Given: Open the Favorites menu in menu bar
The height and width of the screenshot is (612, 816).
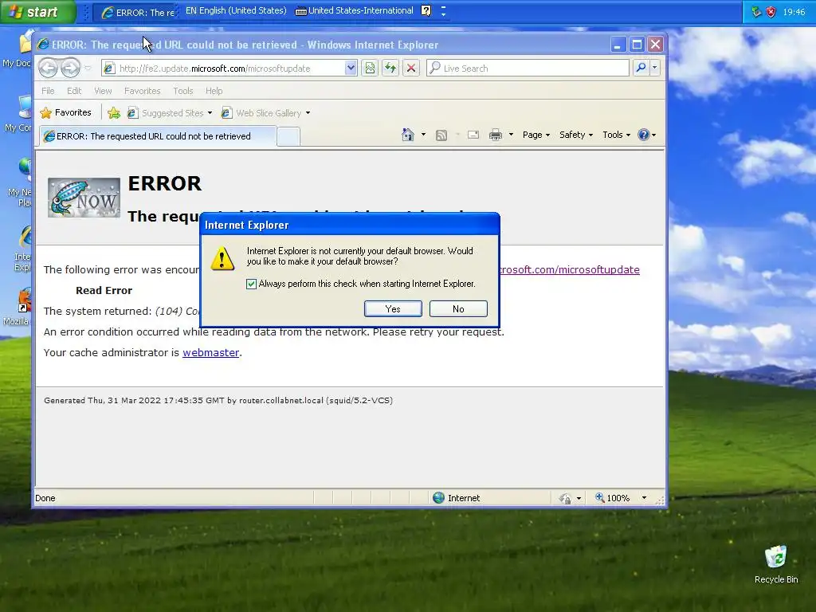Looking at the screenshot, I should pyautogui.click(x=142, y=91).
